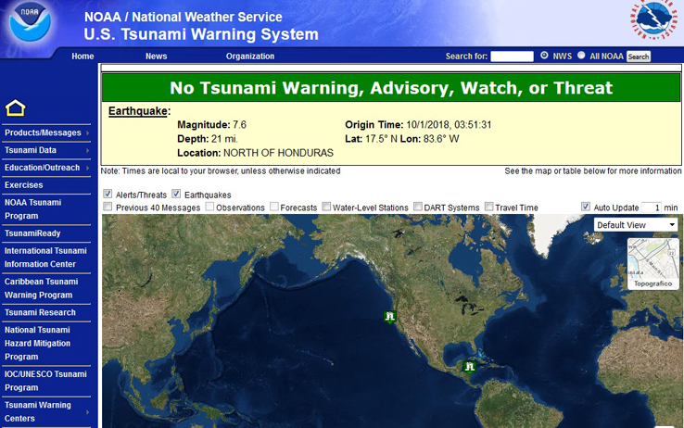Switch basemap via the Topografico thumbnail
This screenshot has width=684, height=428.
click(653, 263)
